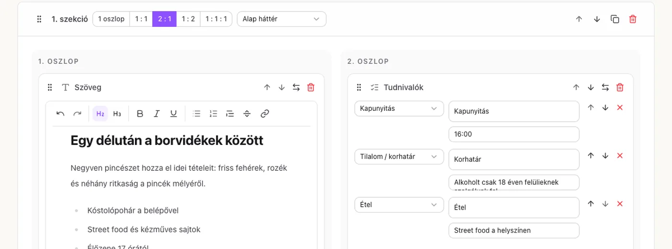Grab the 1. szekció drag handle
Image resolution: width=672 pixels, height=249 pixels.
pos(39,19)
